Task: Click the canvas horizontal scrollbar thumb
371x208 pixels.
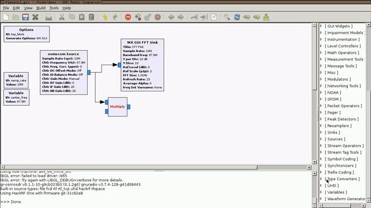Action: 131,167
